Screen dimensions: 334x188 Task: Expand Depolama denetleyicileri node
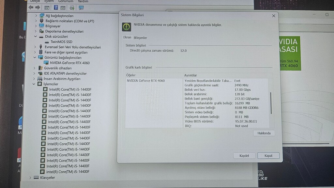36,31
